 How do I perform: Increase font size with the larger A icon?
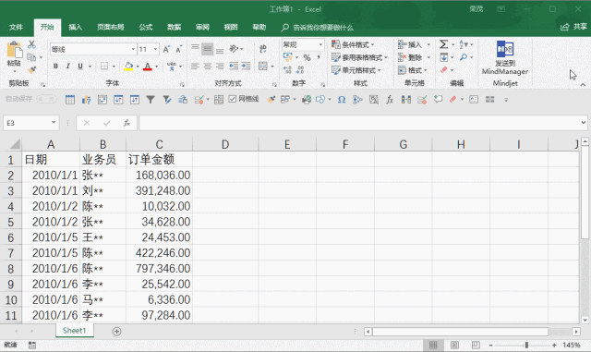pyautogui.click(x=166, y=49)
